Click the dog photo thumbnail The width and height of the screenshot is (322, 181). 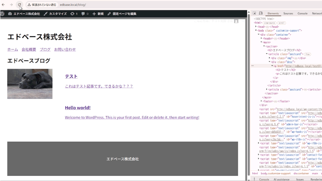coord(30,83)
